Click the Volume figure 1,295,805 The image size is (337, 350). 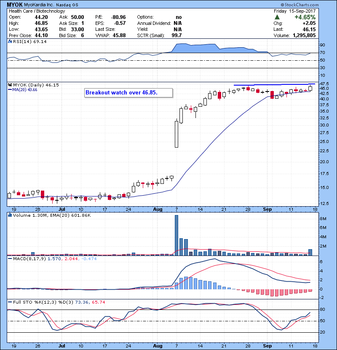pos(304,35)
